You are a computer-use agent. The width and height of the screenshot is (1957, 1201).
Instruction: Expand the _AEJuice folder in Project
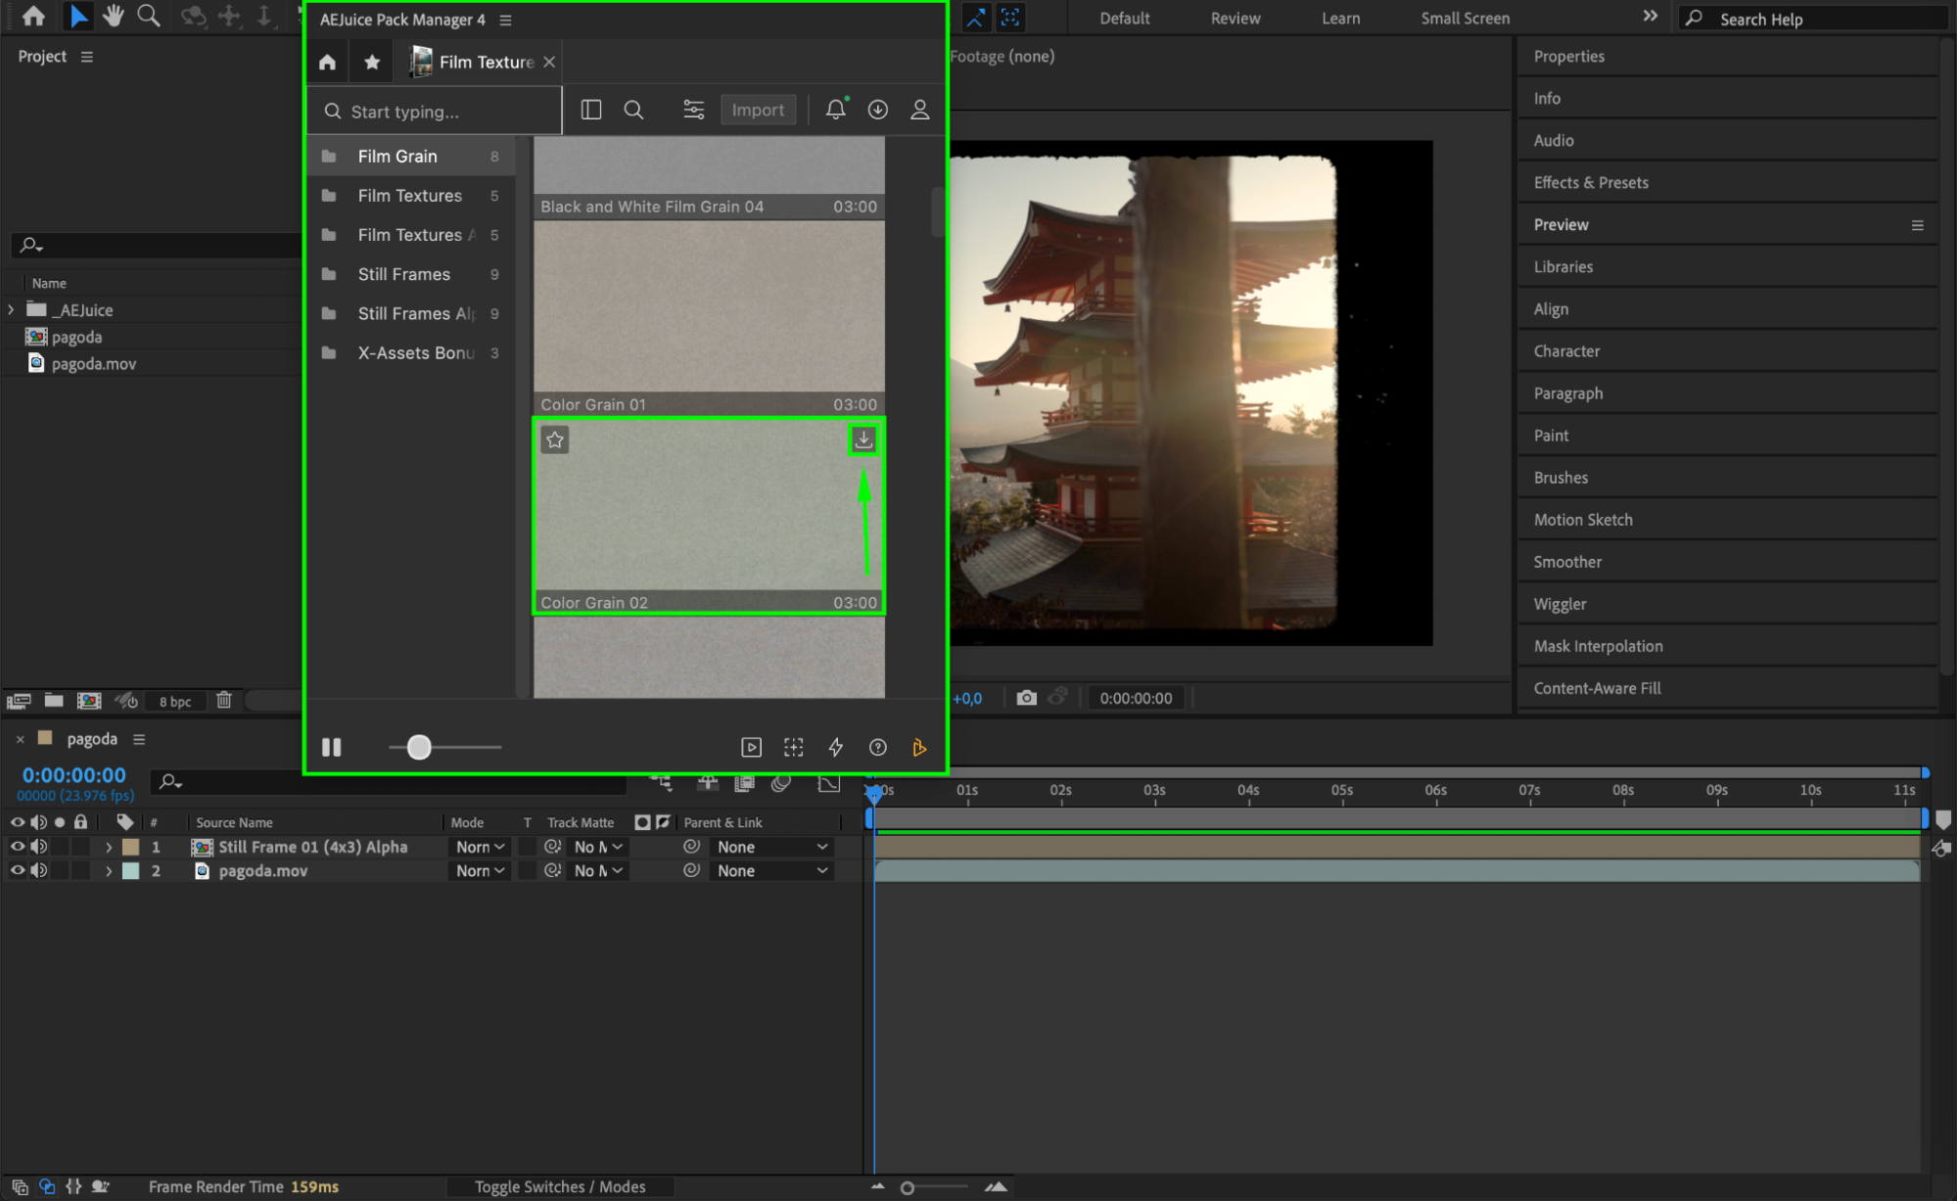tap(11, 309)
